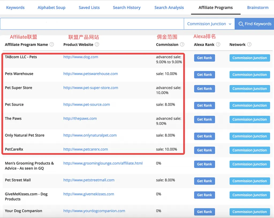Click Get Rank for PetCareRx
Viewport: 274px width, 218px height.
[x=204, y=150]
